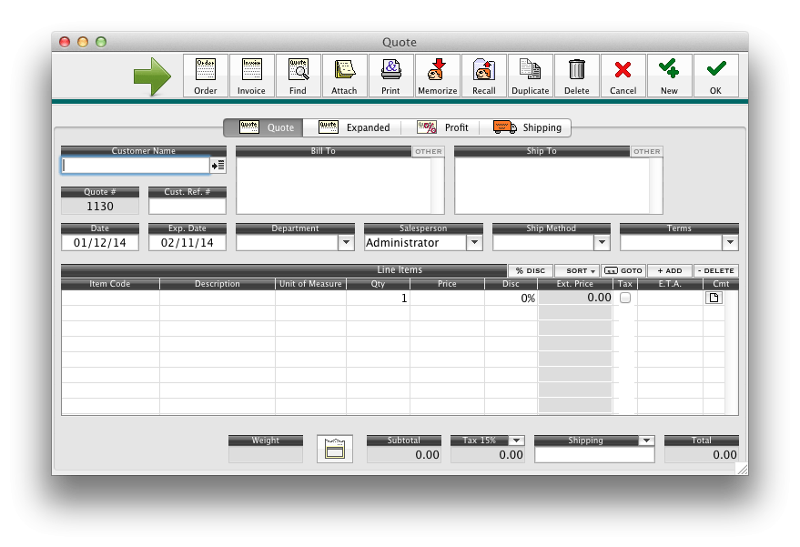The height and width of the screenshot is (547, 800).
Task: Open the SORT dropdown for line items
Action: coord(578,271)
